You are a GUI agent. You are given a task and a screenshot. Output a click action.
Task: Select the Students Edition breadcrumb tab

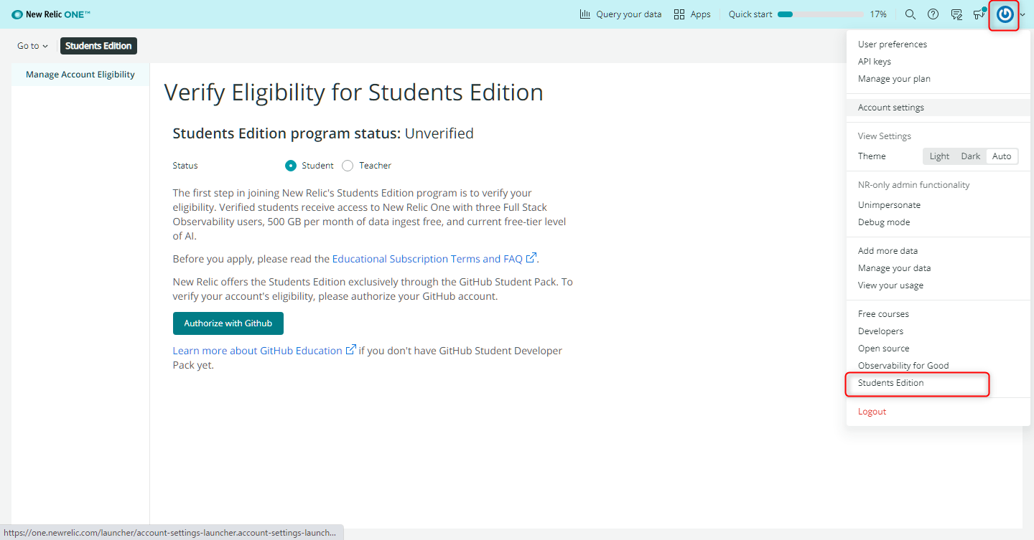[x=98, y=46]
